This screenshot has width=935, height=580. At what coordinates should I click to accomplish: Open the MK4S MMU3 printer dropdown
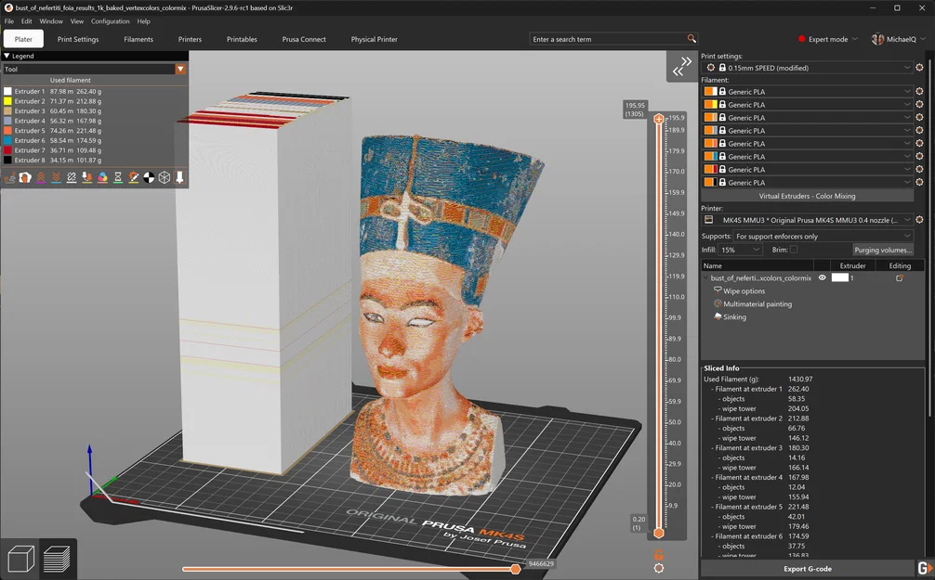(808, 220)
